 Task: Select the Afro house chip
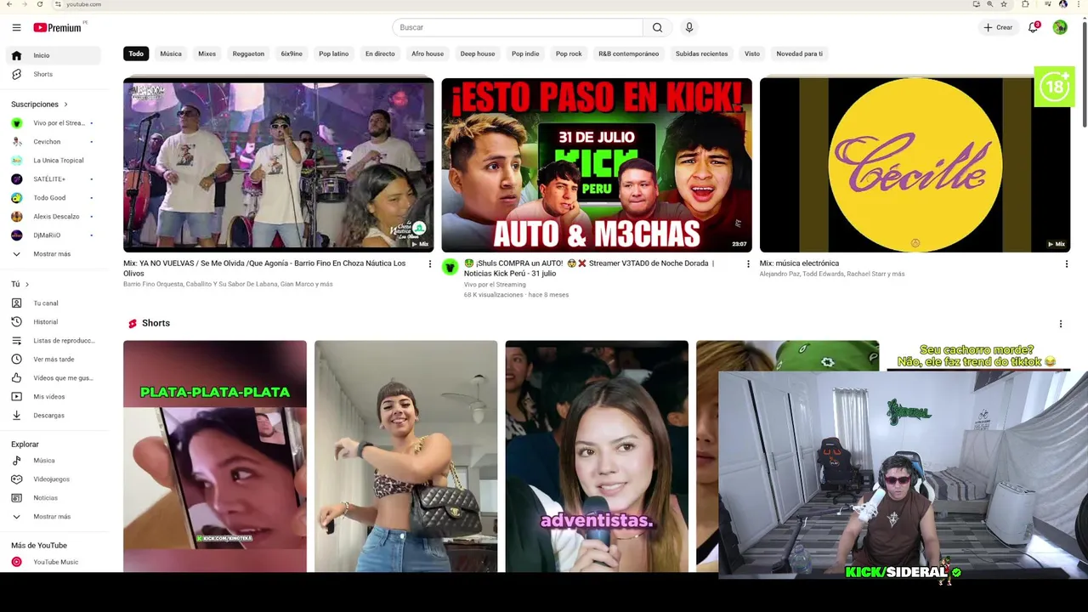click(428, 54)
